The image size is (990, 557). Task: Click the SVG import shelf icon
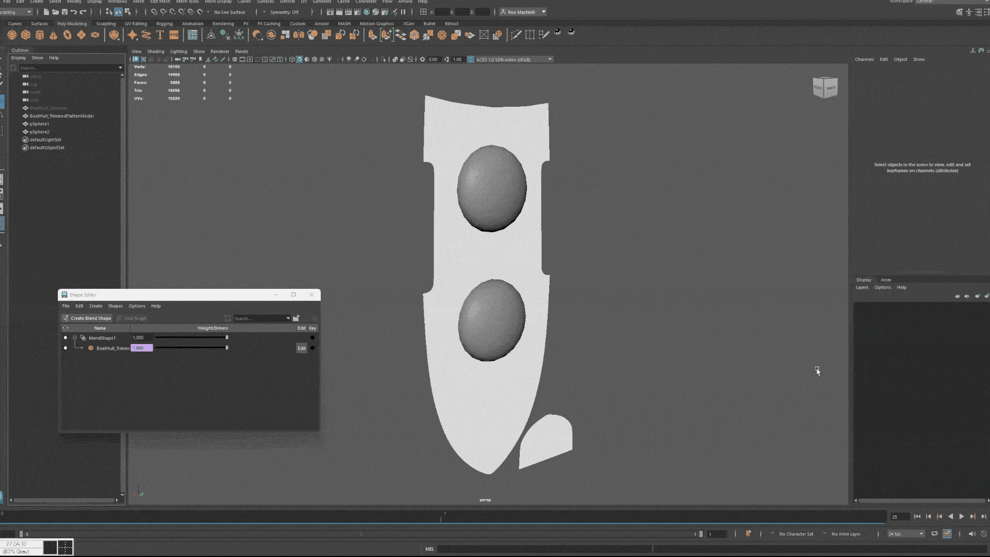pos(174,35)
